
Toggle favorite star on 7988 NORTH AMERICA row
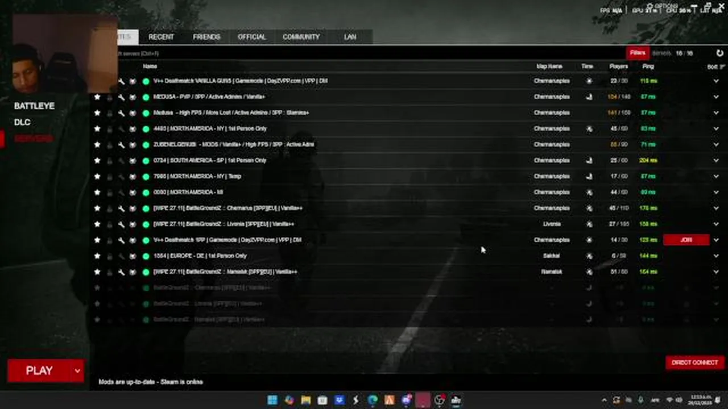click(97, 177)
